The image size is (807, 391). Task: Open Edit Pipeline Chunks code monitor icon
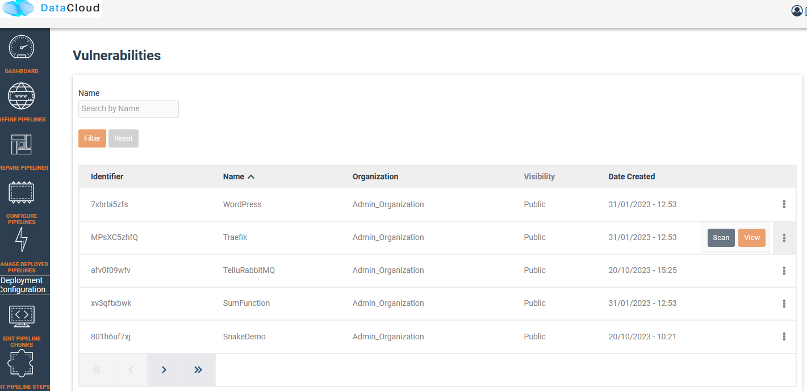pyautogui.click(x=22, y=316)
